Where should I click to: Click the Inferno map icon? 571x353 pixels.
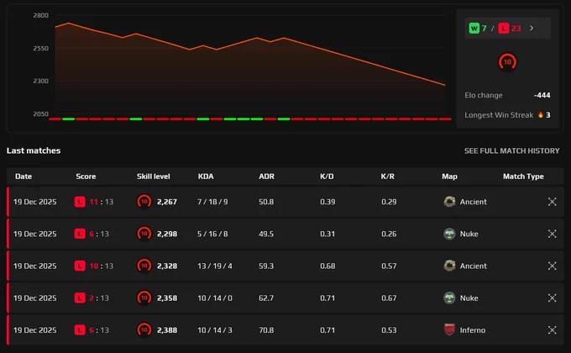pos(450,329)
